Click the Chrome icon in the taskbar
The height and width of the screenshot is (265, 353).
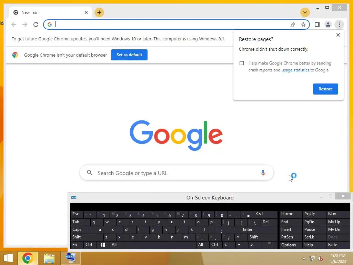tap(28, 258)
